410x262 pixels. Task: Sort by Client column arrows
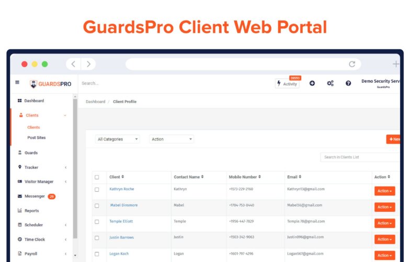tap(122, 177)
